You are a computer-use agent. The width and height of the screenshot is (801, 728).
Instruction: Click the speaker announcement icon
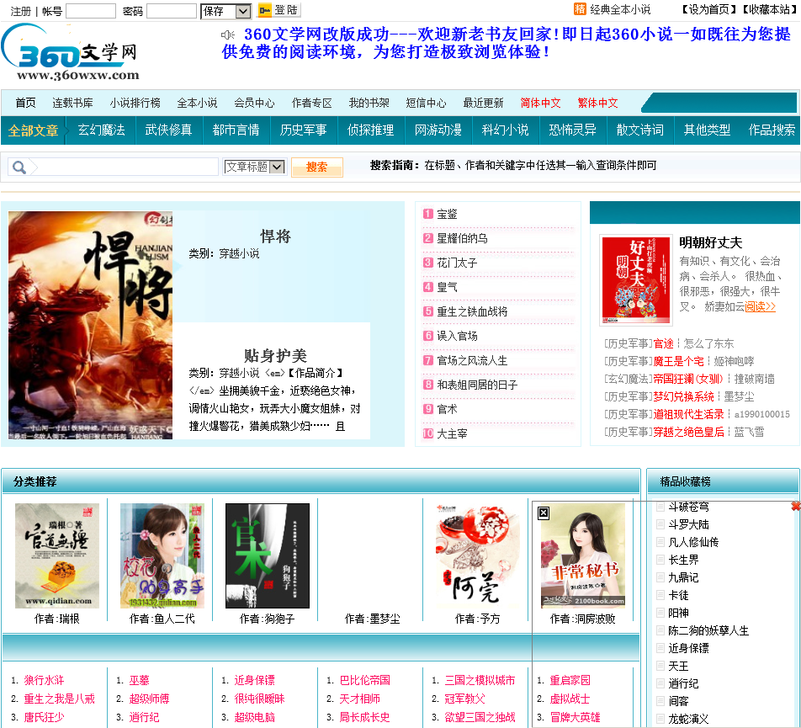[227, 35]
